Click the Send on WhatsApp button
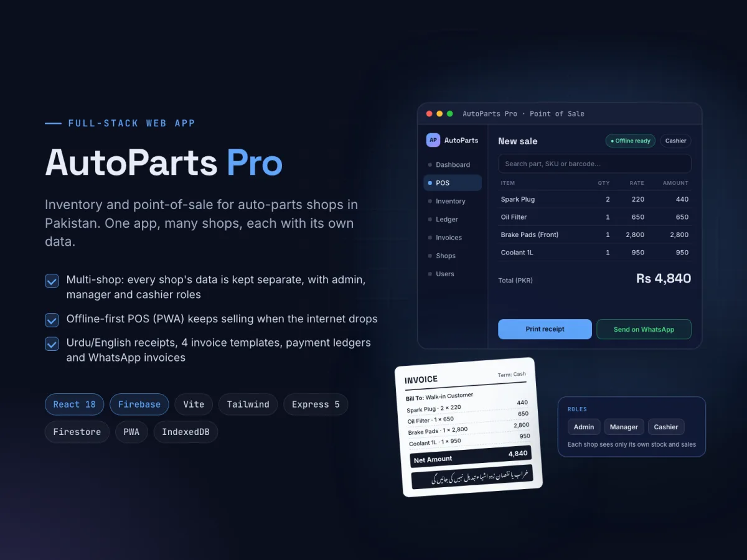Screen dimensions: 747x560 coord(644,329)
